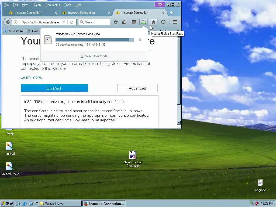Follow the Learn more link
This screenshot has height=207, width=276.
point(32,77)
